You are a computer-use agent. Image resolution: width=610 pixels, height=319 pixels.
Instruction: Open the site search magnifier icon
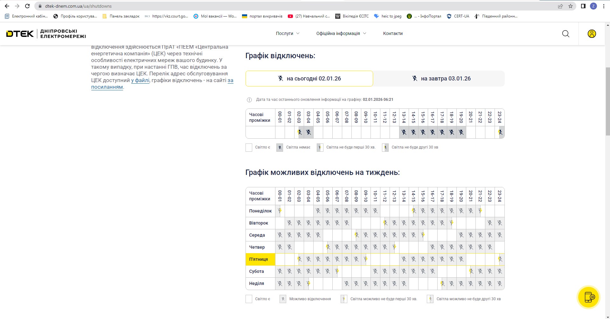(565, 34)
